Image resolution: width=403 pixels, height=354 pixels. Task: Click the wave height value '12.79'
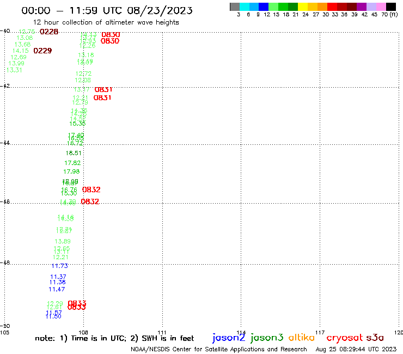[80, 102]
